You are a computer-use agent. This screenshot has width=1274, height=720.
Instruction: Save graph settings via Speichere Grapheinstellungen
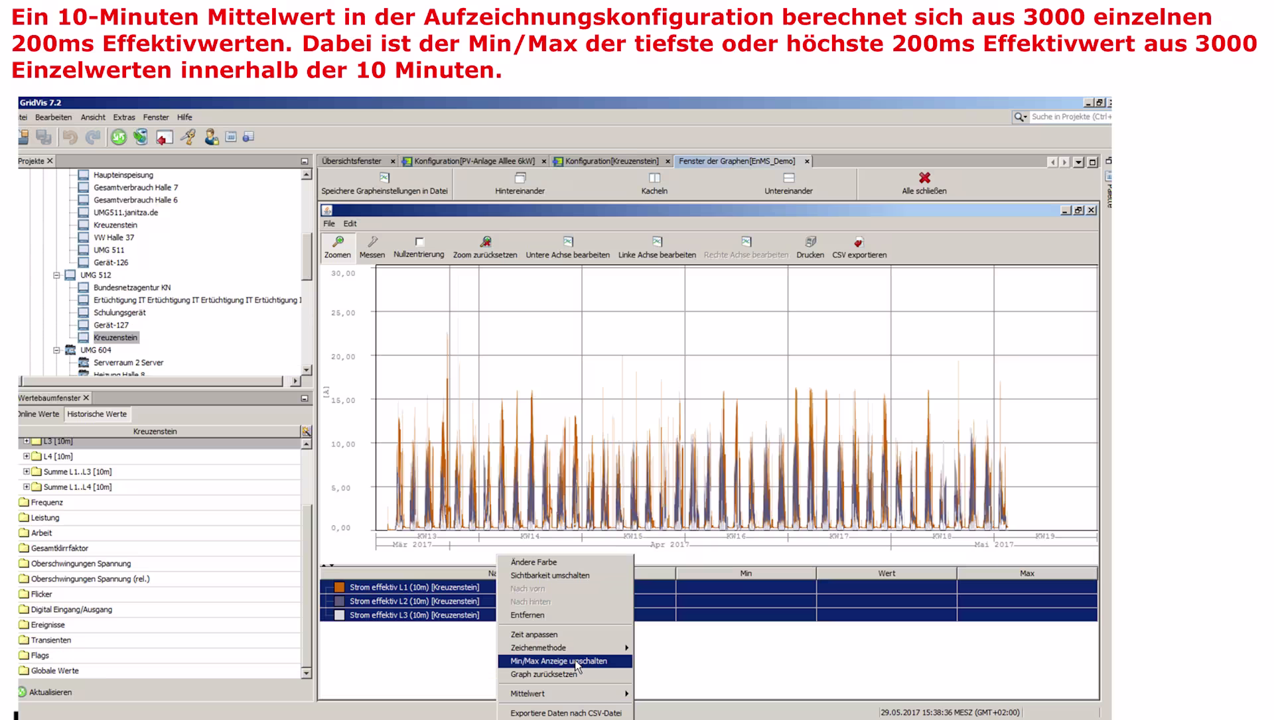point(384,178)
